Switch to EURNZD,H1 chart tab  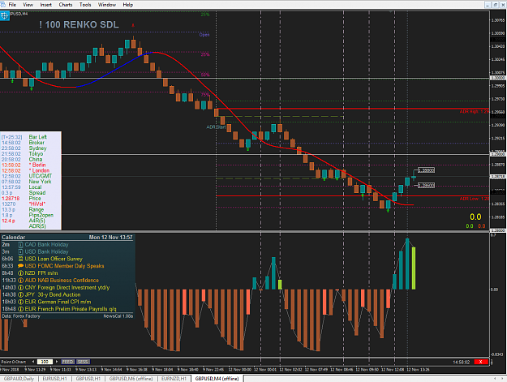click(174, 379)
